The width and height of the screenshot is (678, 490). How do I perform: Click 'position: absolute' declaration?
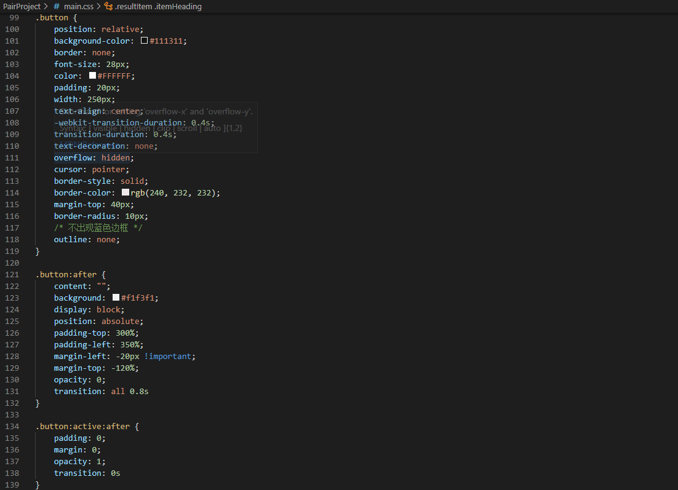pyautogui.click(x=98, y=321)
